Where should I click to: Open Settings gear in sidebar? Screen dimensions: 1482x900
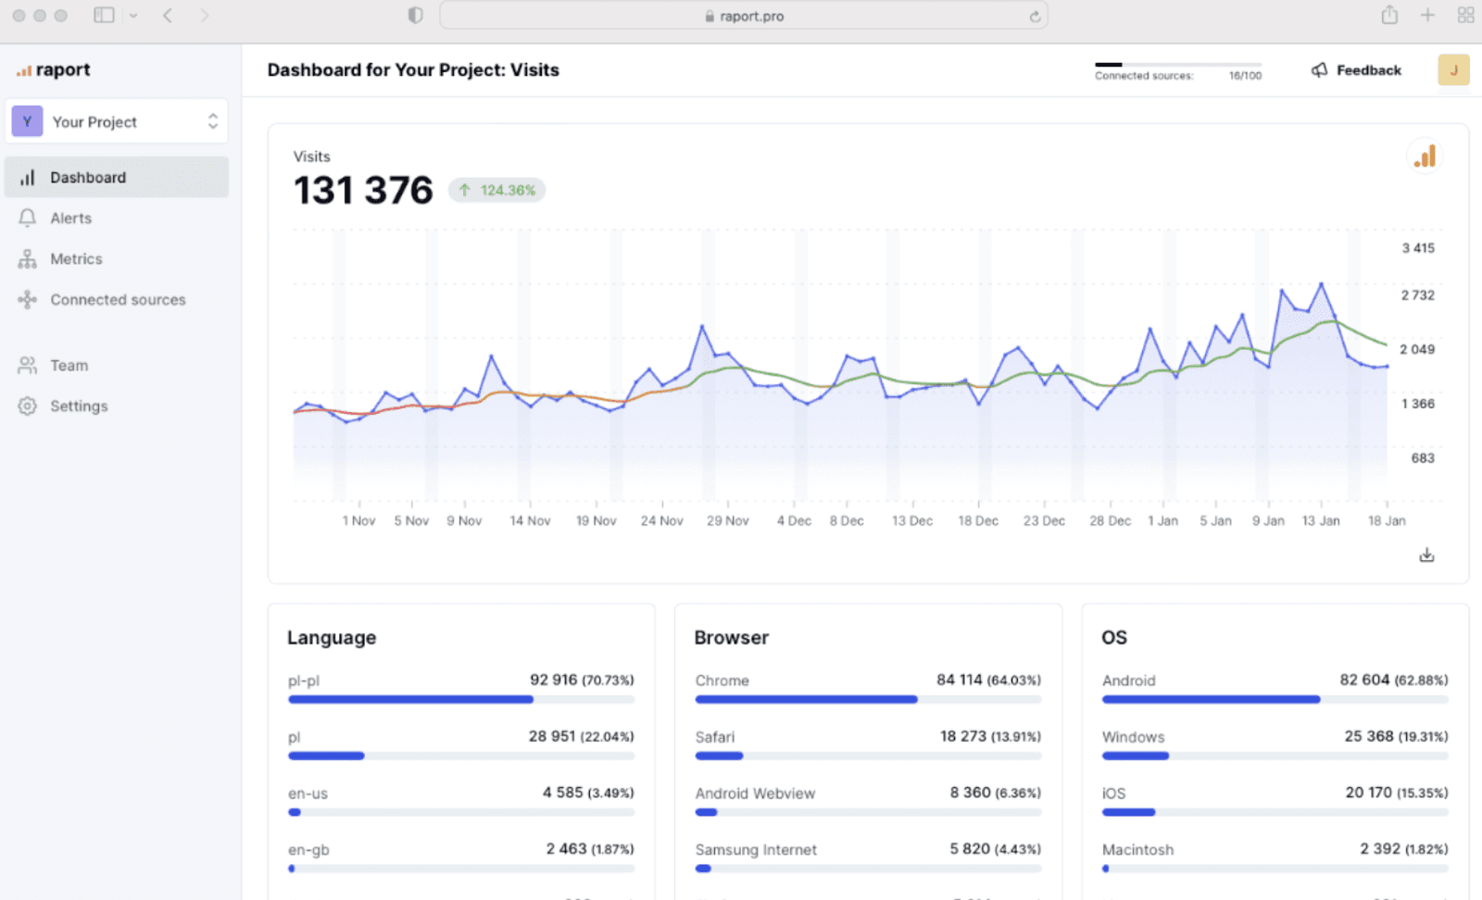pyautogui.click(x=28, y=406)
